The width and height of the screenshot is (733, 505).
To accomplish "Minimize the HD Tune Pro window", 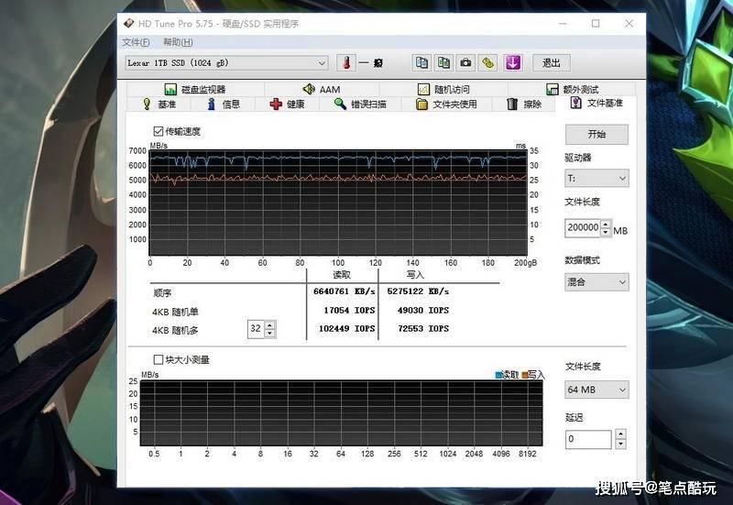I will [563, 24].
